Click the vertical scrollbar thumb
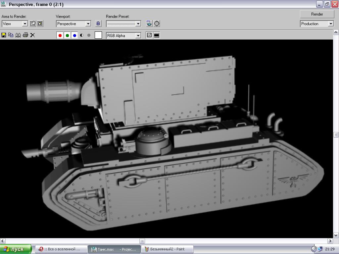This screenshot has height=254, width=339. (336, 135)
